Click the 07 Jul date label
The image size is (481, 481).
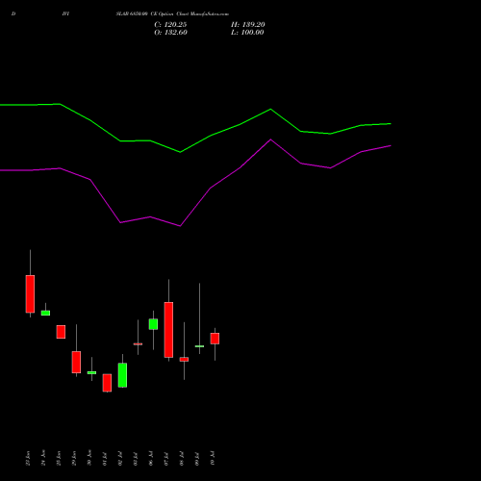[x=166, y=459]
